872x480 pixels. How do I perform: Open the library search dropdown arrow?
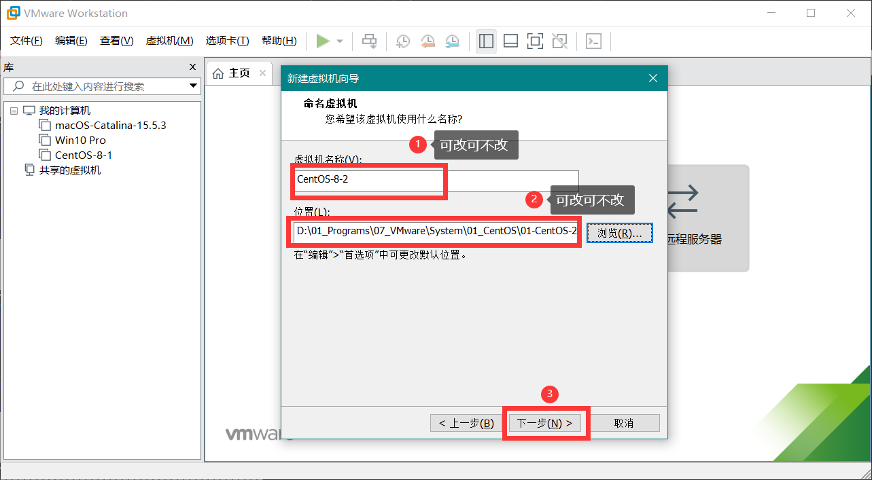click(193, 86)
